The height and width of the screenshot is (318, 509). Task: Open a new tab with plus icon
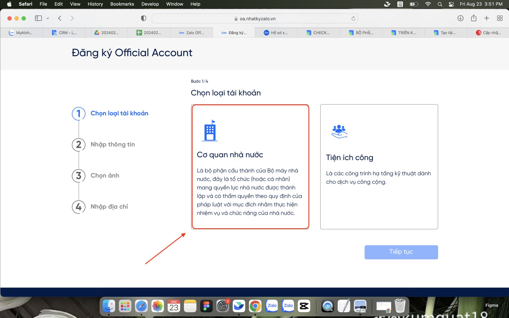point(486,18)
